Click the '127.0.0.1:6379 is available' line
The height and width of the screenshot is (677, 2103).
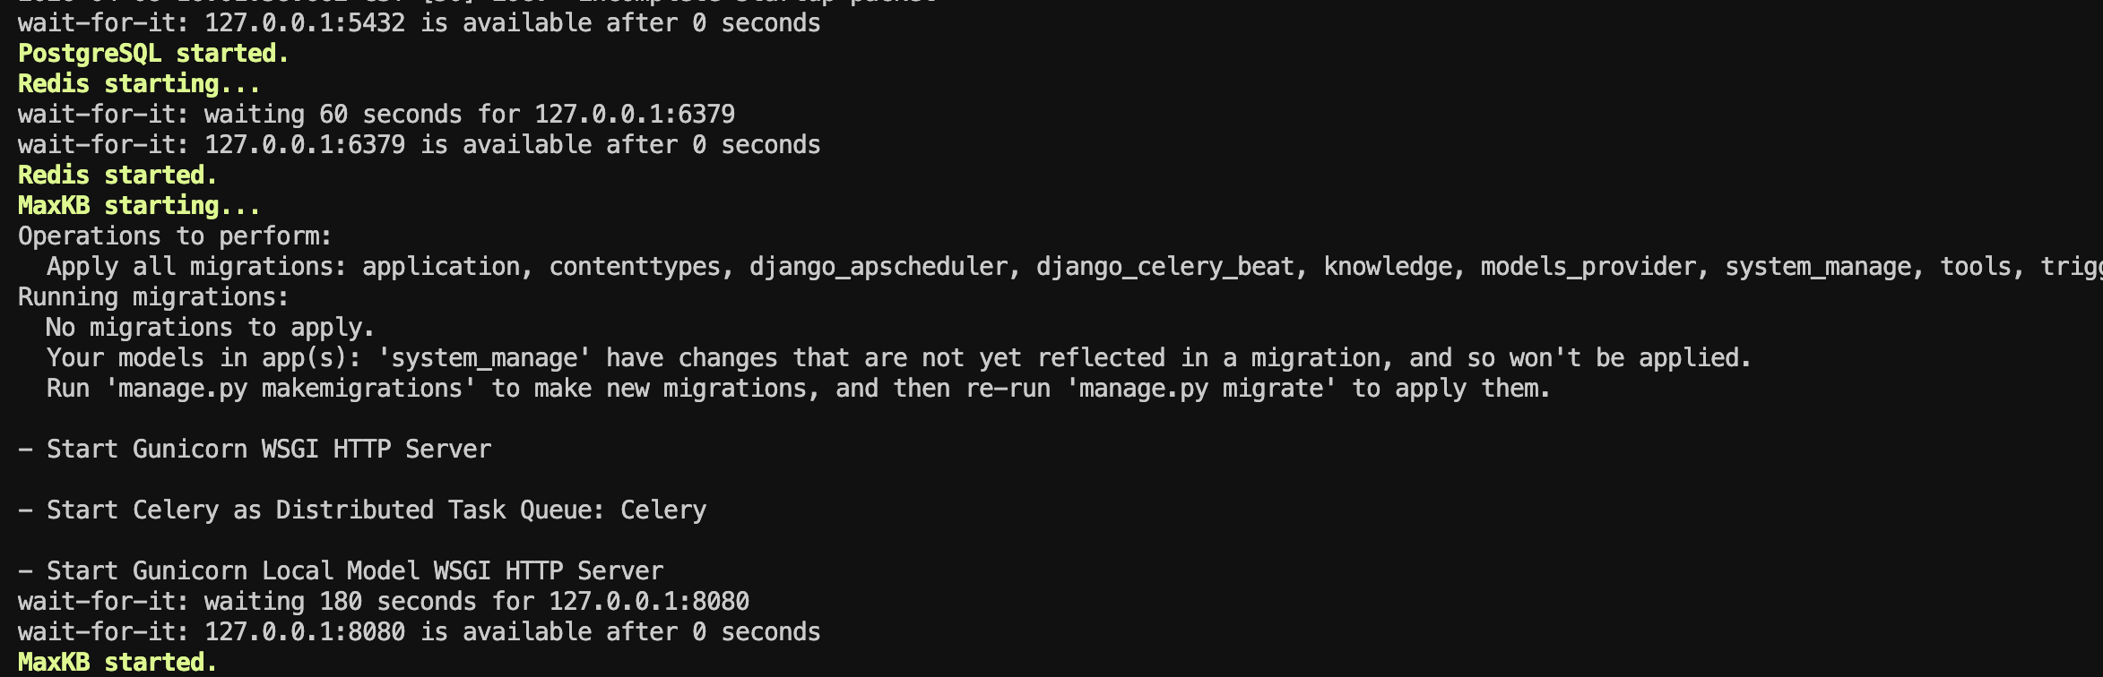pos(420,145)
